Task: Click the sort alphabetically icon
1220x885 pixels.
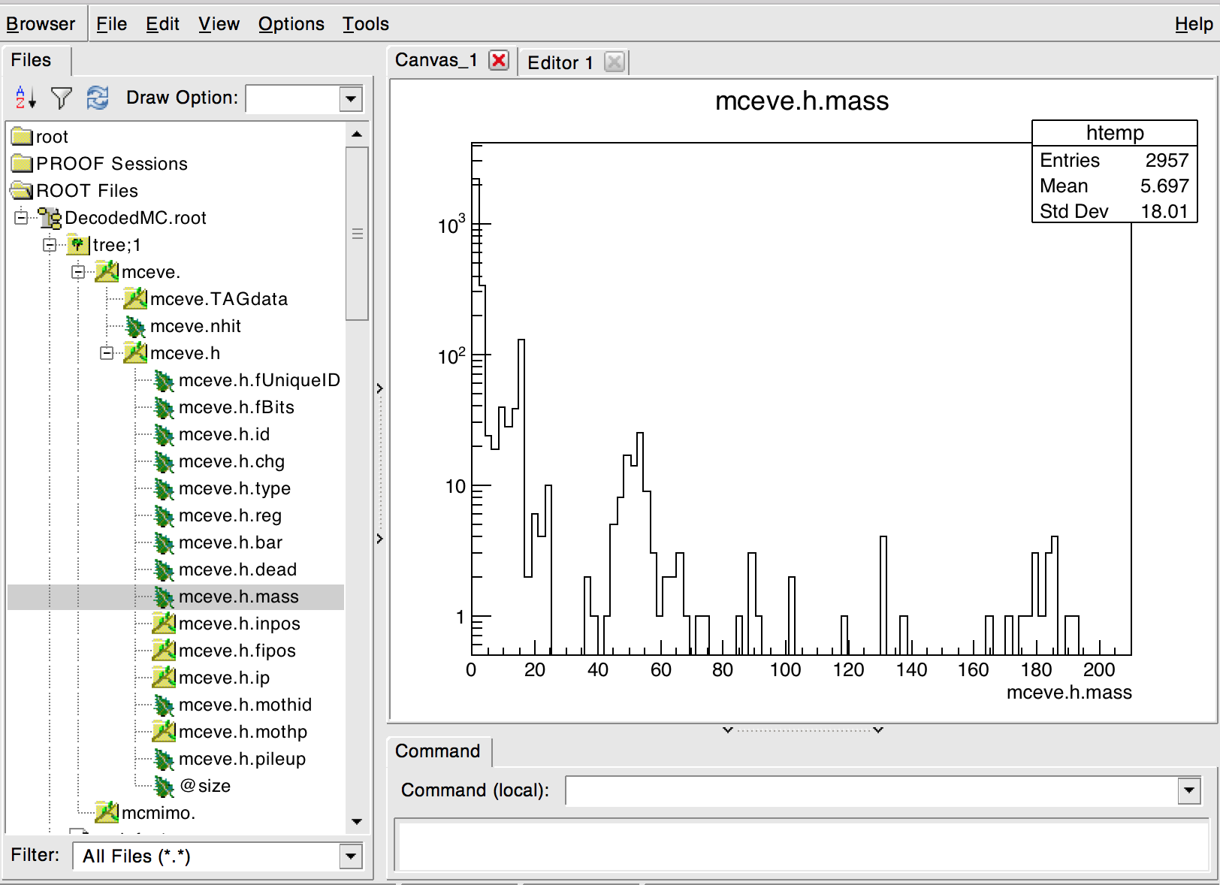Action: (x=25, y=98)
